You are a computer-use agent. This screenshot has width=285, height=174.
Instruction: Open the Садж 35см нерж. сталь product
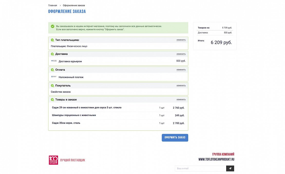[66, 123]
